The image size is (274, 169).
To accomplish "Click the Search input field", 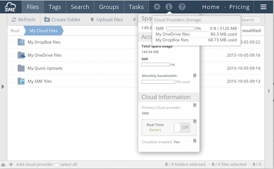I will [250, 20].
